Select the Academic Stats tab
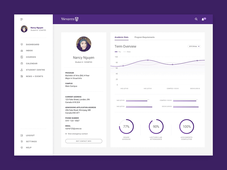Viewport: 227px width, 170px height. click(121, 37)
